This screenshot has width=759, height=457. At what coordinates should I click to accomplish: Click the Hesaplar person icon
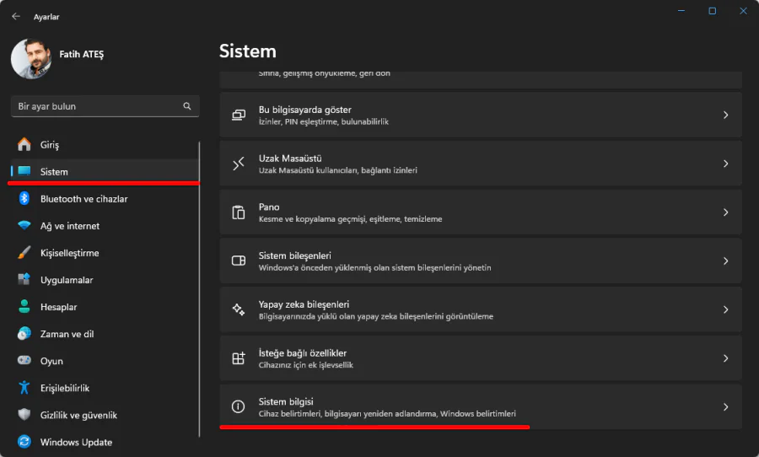[x=24, y=306]
